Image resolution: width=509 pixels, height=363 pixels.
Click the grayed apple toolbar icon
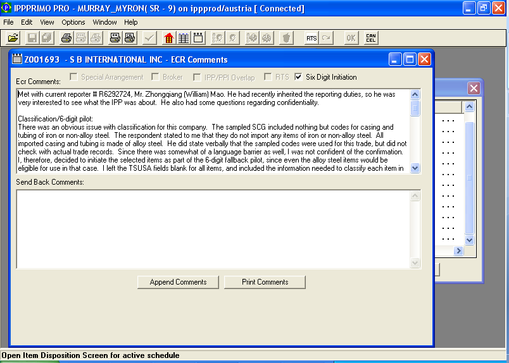(286, 39)
